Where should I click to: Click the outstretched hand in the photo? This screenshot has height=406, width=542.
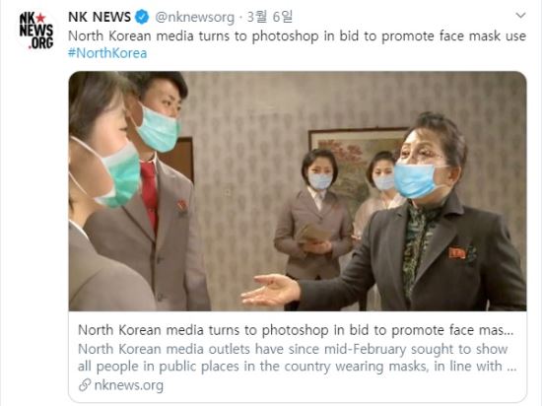271,291
